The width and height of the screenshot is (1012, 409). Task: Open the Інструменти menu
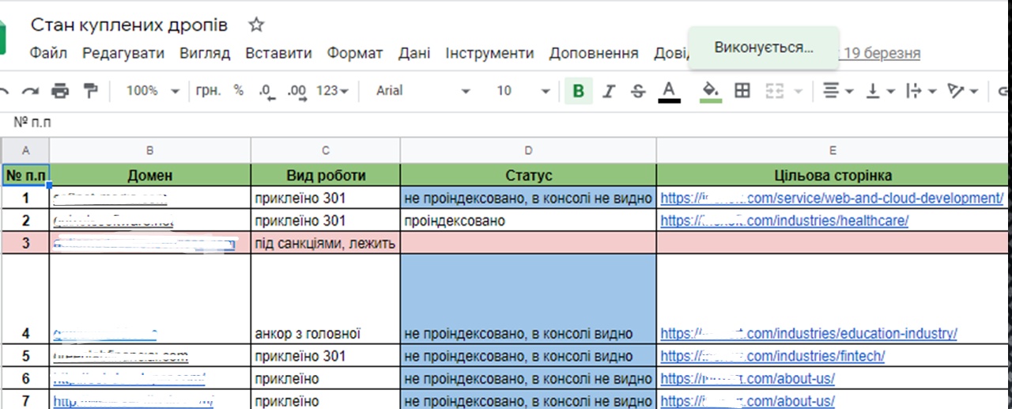coord(489,53)
